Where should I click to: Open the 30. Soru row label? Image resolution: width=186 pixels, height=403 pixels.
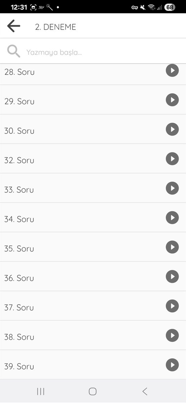tap(19, 131)
